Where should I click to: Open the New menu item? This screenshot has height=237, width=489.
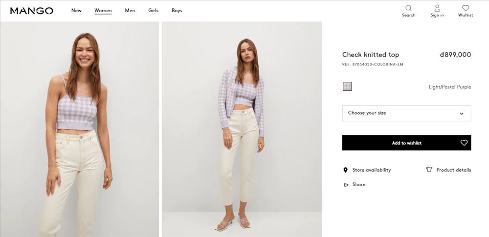[76, 11]
